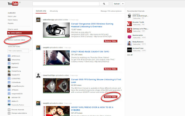The width and height of the screenshot is (185, 116).
Task: Subscribe to Rooster Teeth channel
Action: pyautogui.click(x=137, y=25)
